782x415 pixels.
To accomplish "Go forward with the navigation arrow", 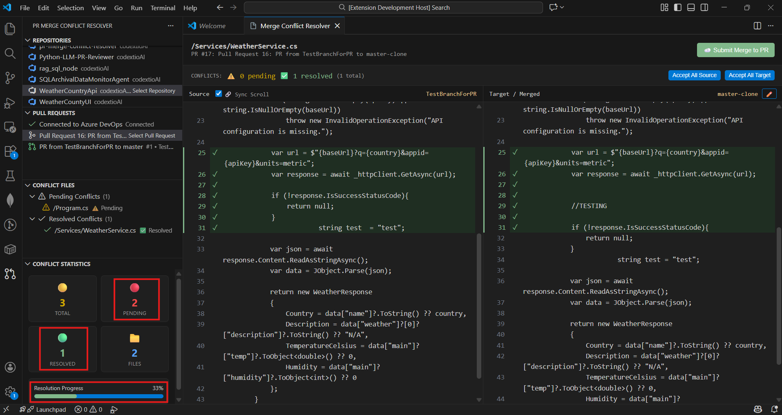I will [x=233, y=7].
